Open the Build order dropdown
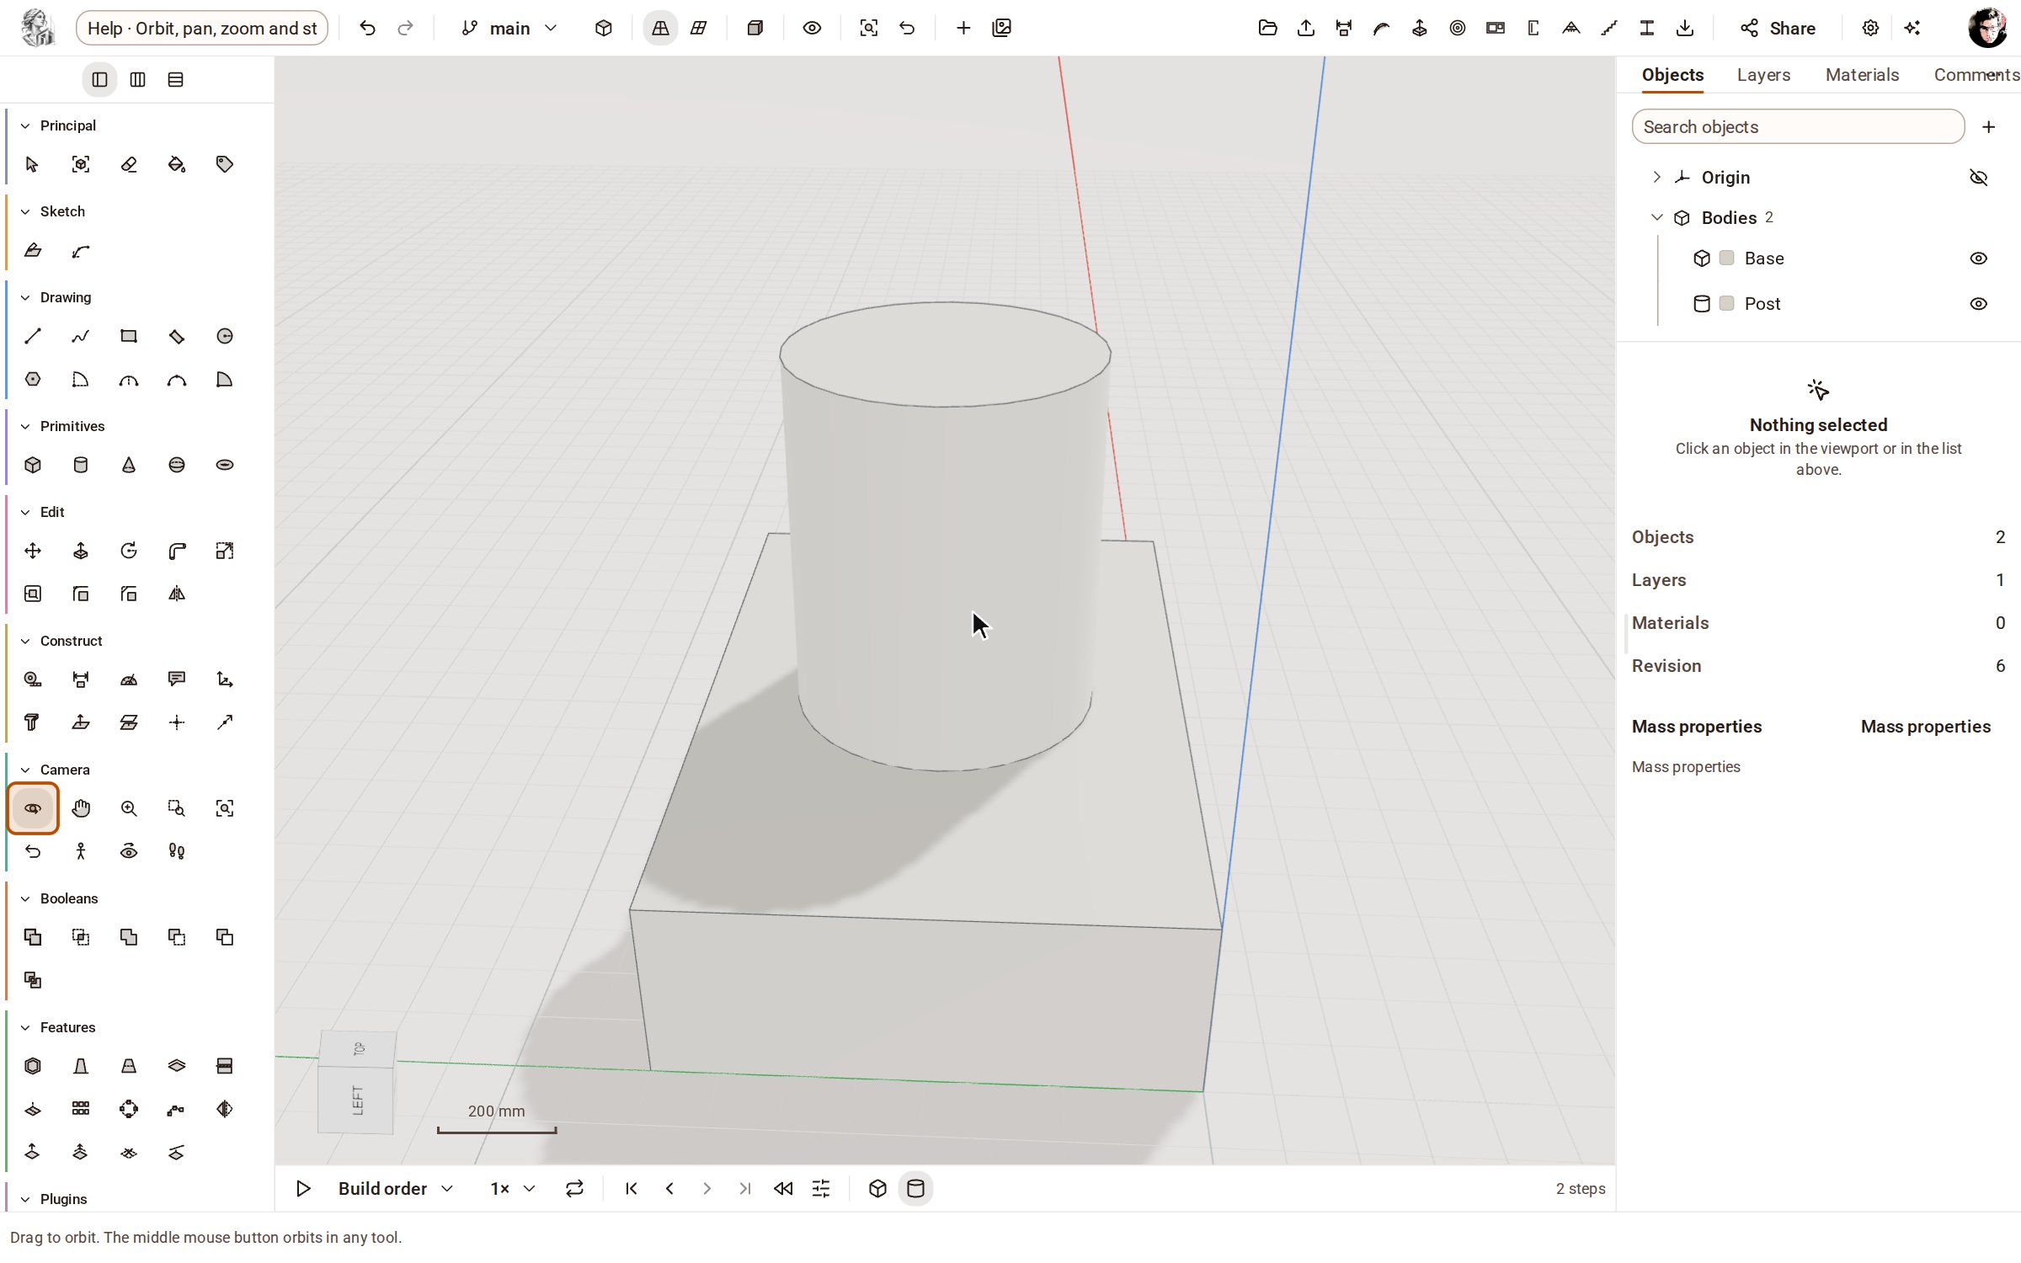This screenshot has width=2021, height=1263. click(396, 1188)
